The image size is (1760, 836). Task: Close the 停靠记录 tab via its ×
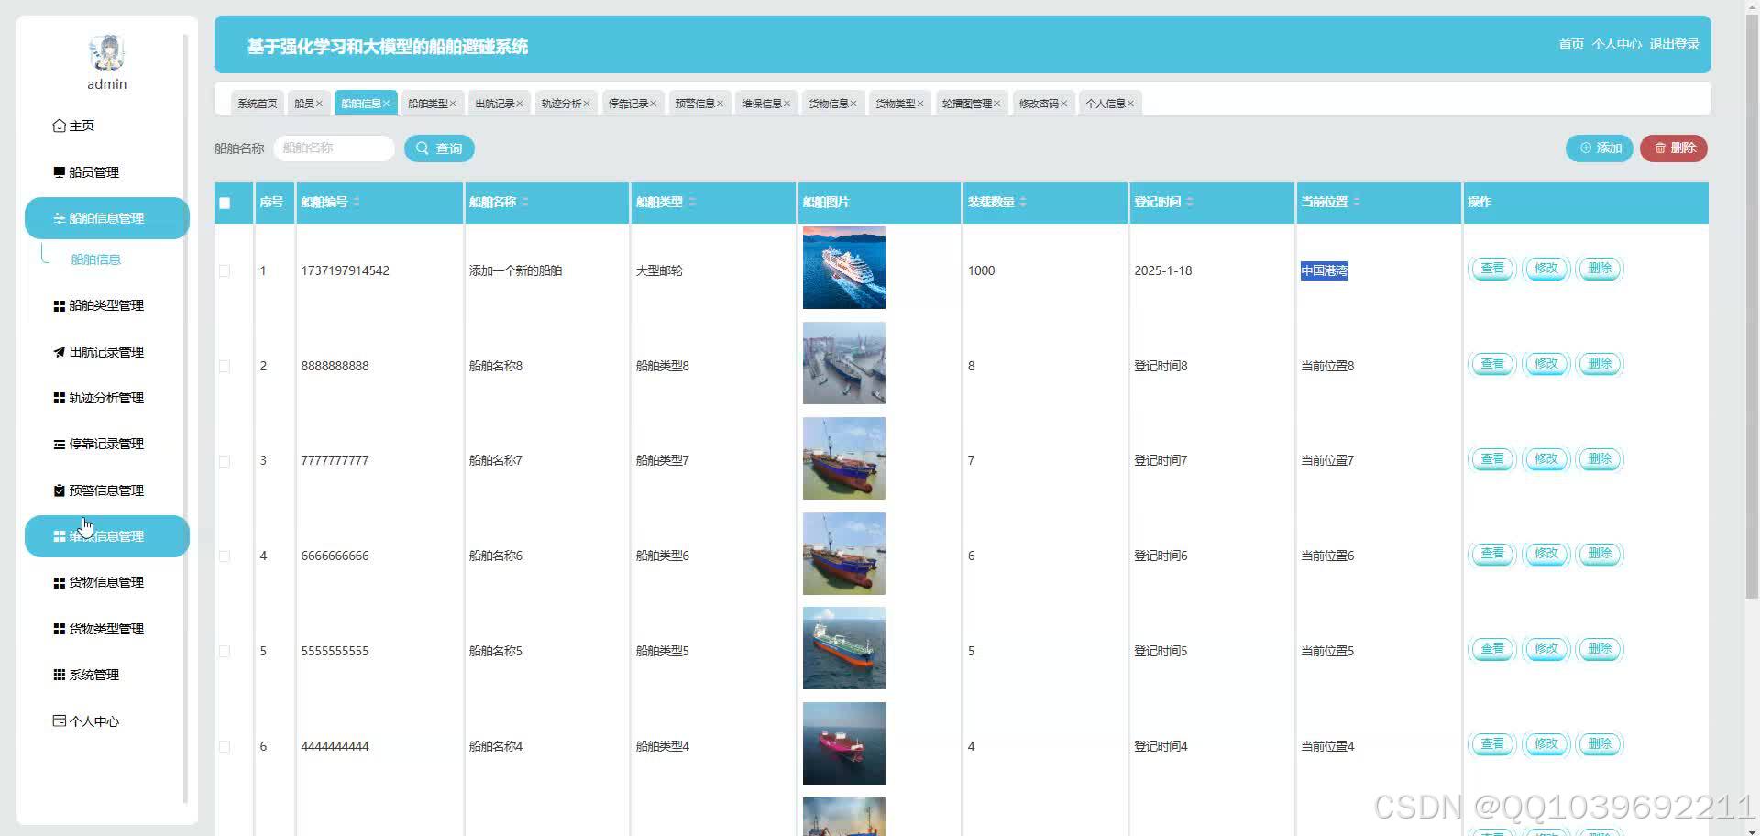(654, 104)
